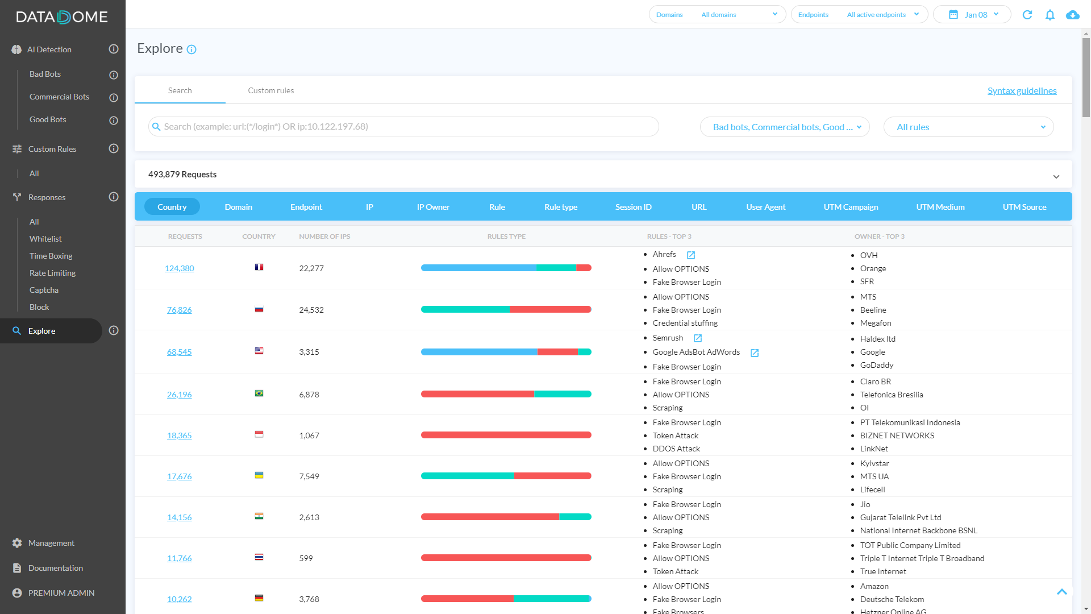Open the bot types filter dropdown
This screenshot has height=614, width=1091.
tap(785, 127)
